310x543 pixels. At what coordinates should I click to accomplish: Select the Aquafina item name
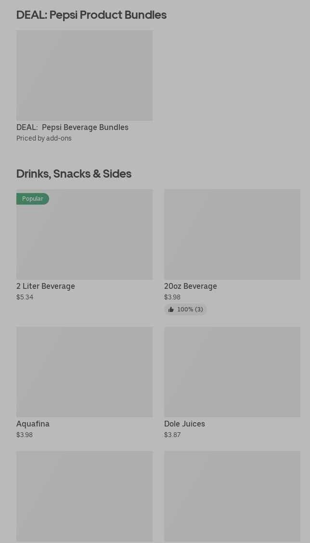[x=33, y=424]
